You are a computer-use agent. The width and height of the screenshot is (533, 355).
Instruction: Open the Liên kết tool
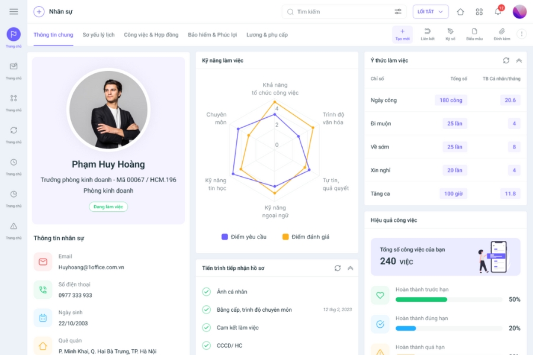426,34
